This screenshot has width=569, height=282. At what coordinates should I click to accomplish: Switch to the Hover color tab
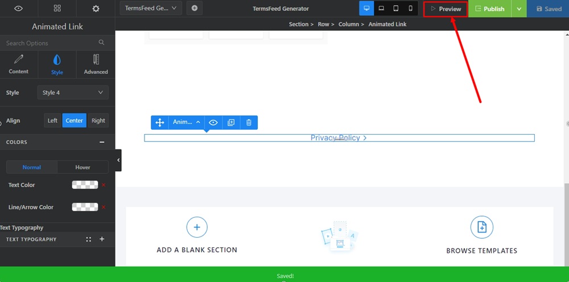(x=83, y=167)
